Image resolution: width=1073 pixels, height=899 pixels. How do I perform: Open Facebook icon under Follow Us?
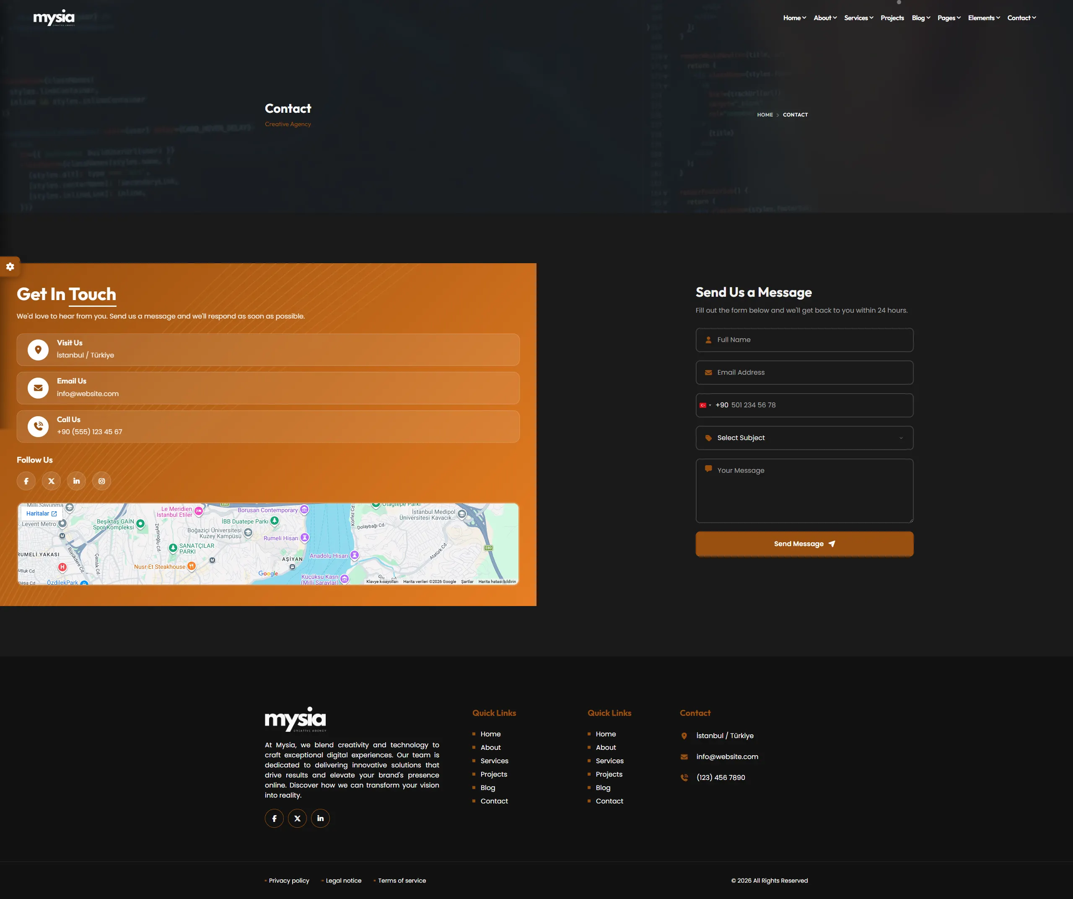[26, 481]
